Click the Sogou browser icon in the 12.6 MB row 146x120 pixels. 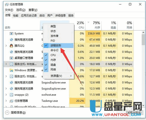pyautogui.click(x=11, y=82)
